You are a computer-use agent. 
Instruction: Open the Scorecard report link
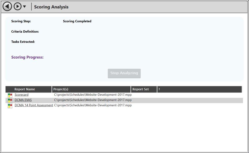(22, 95)
